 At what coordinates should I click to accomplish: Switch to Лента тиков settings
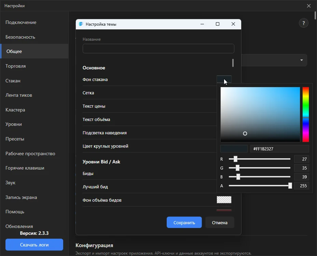(35, 95)
